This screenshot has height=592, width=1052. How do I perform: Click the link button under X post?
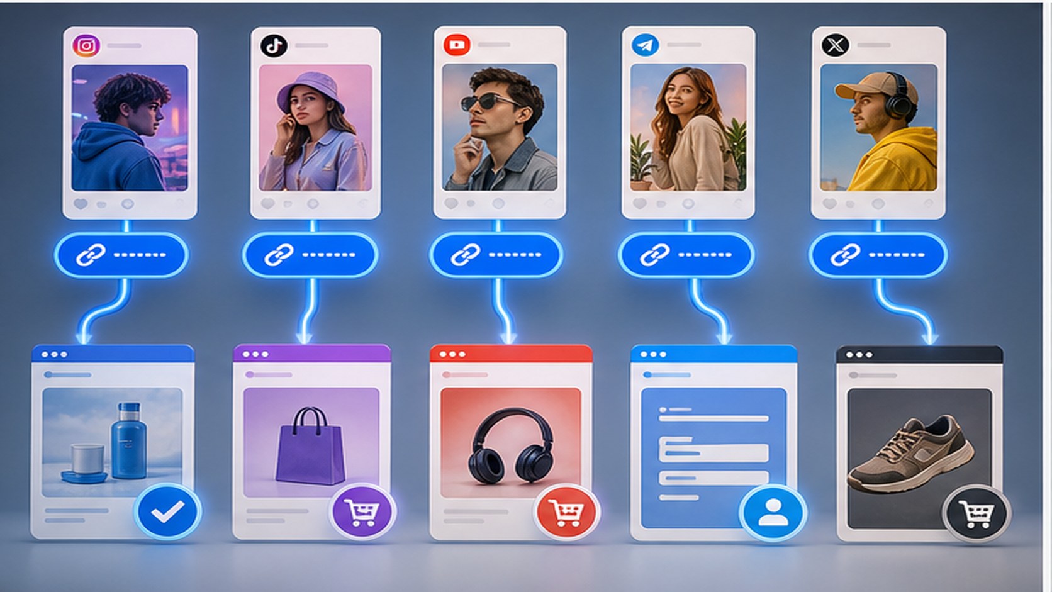coord(877,255)
